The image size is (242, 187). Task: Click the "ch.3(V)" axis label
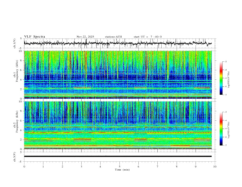point(15,157)
